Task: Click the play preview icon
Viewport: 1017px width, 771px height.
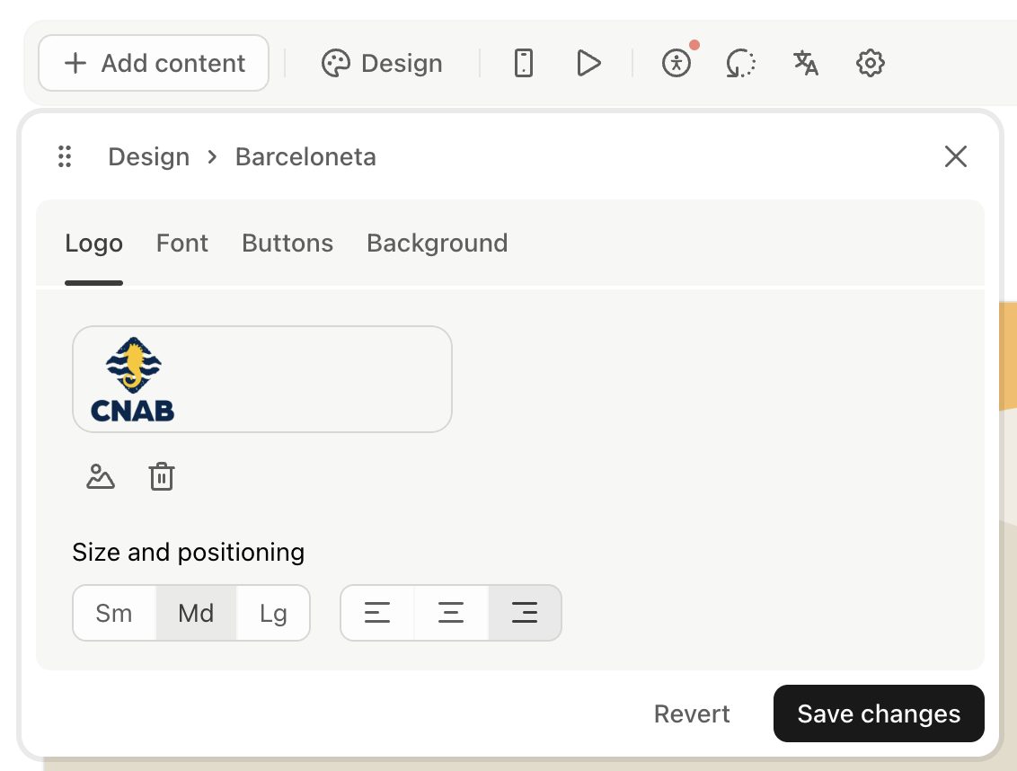Action: pyautogui.click(x=588, y=63)
